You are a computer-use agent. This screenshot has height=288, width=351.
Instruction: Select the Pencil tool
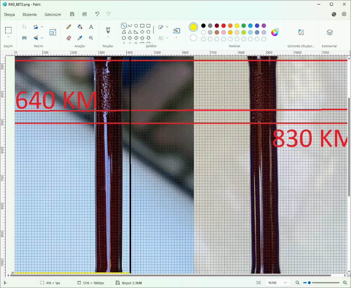[x=69, y=27]
